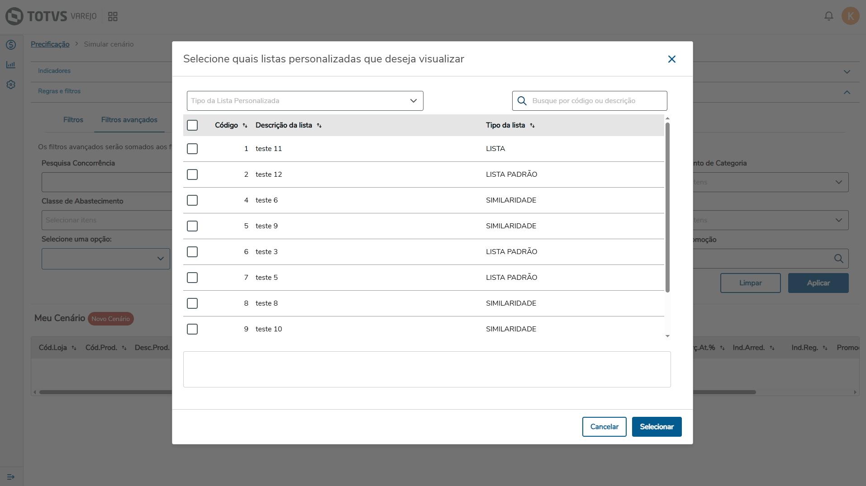The width and height of the screenshot is (866, 486).
Task: Open the Tipo da Lista Personalizada dropdown
Action: click(x=305, y=101)
